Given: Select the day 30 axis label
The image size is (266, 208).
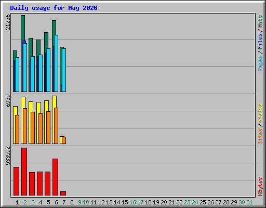Looking at the screenshot, I should point(242,202).
